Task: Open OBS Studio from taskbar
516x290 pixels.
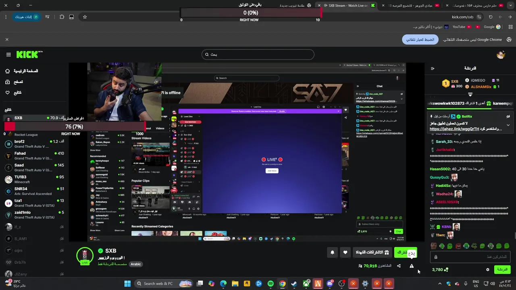Action: pyautogui.click(x=341, y=284)
